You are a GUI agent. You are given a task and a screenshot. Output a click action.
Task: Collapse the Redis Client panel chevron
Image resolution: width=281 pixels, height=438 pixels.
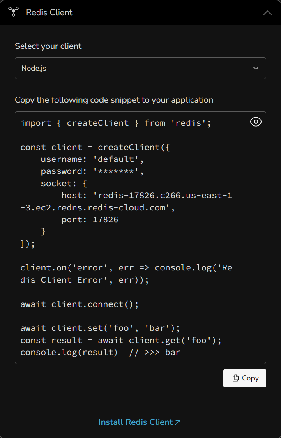pyautogui.click(x=267, y=13)
